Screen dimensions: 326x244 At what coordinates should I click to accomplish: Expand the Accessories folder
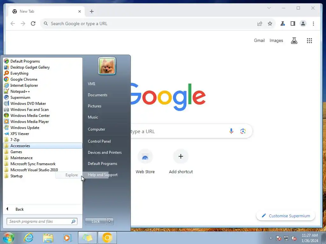coord(43,146)
